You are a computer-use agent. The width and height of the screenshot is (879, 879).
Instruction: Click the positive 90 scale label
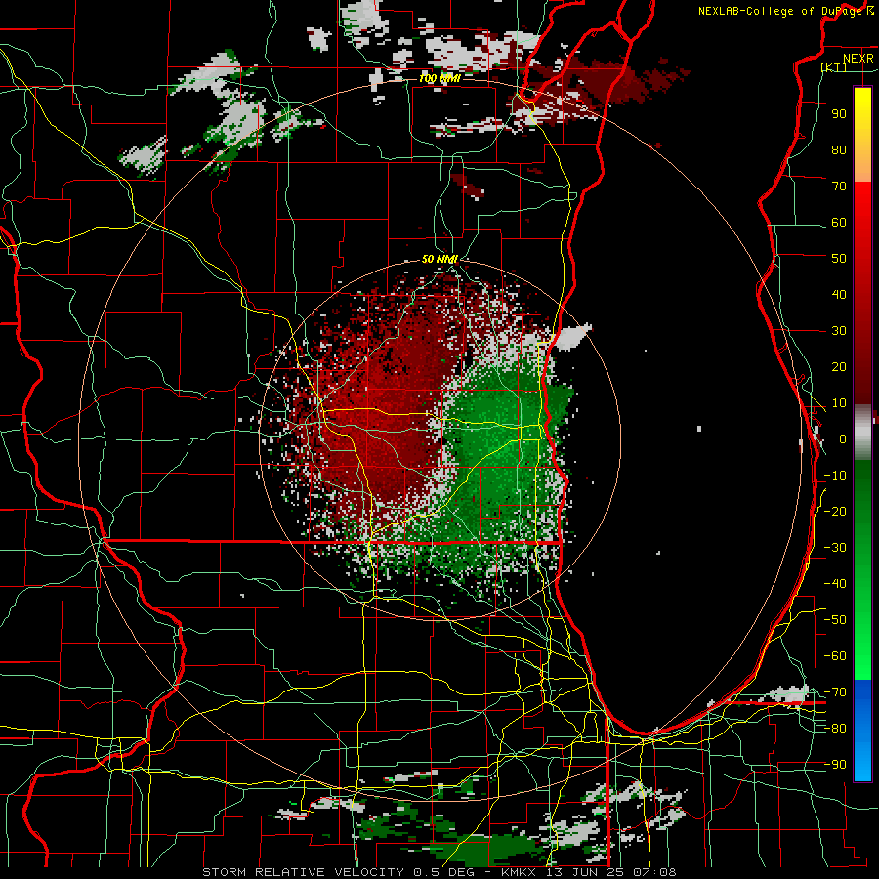pyautogui.click(x=839, y=114)
